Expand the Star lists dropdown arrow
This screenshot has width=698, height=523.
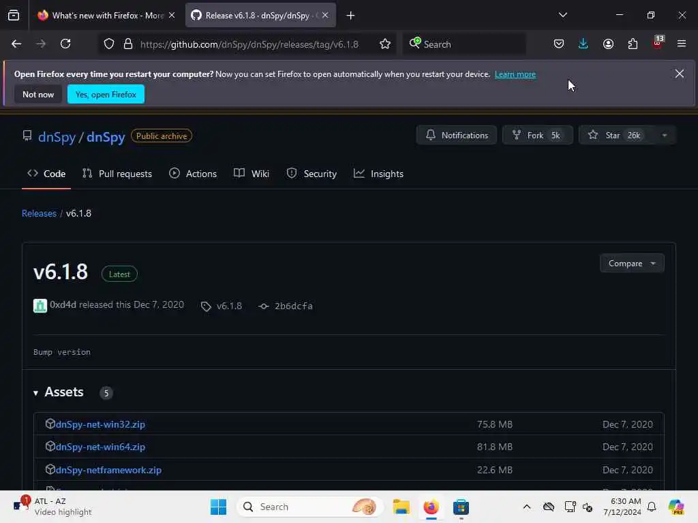[665, 136]
